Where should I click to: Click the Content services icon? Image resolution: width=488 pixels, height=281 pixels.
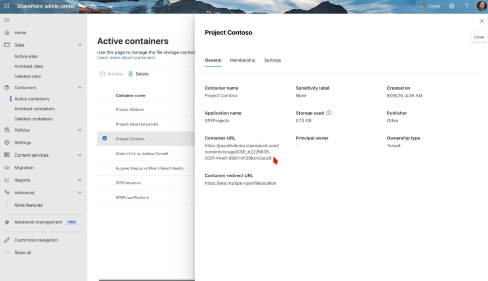click(7, 155)
